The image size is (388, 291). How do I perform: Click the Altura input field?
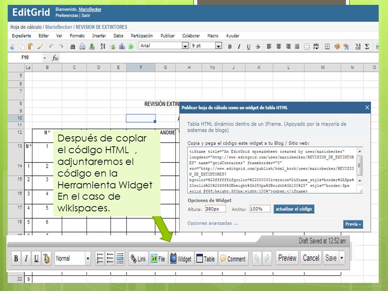click(x=215, y=209)
